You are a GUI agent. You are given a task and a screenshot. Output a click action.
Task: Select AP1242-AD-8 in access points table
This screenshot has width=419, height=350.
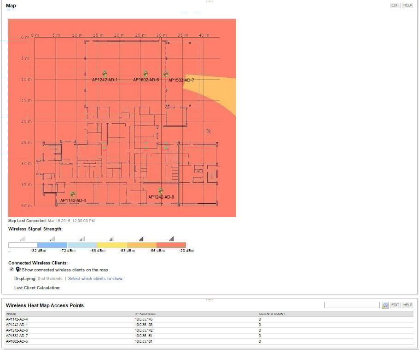pyautogui.click(x=17, y=330)
